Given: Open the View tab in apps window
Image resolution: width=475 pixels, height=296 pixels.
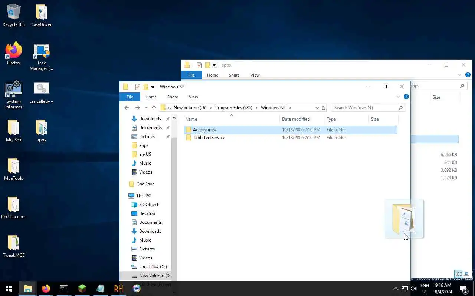Looking at the screenshot, I should (x=255, y=75).
